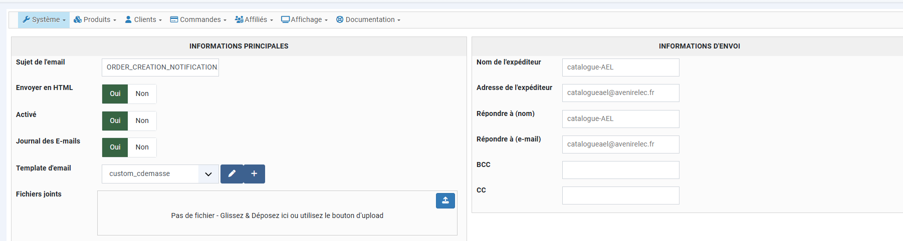Click the Clients person icon
The height and width of the screenshot is (241, 903).
(128, 20)
